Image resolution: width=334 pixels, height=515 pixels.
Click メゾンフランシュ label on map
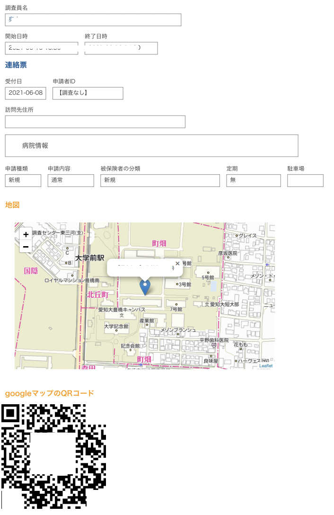178,330
